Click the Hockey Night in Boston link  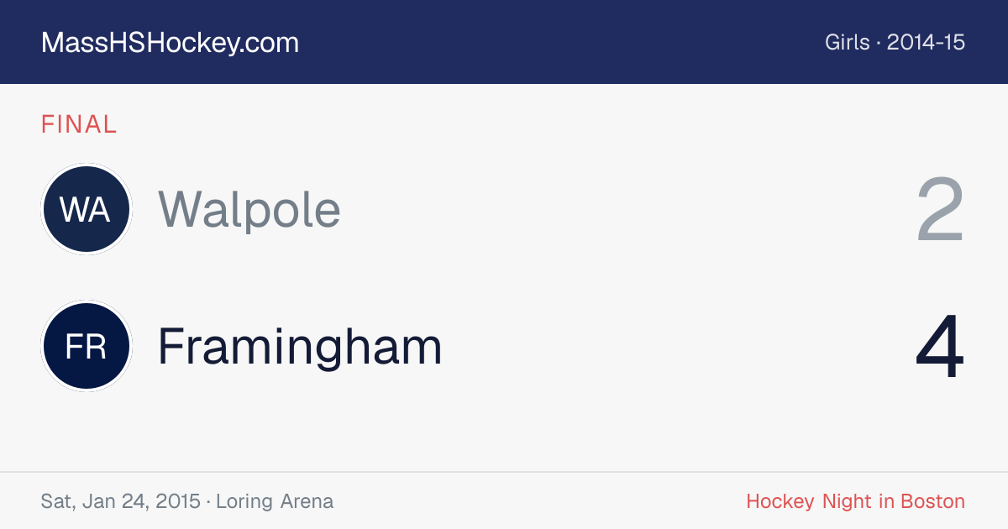856,501
